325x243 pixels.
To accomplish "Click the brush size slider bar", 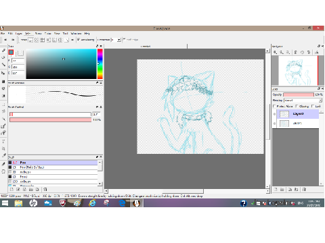I will click(50, 114).
